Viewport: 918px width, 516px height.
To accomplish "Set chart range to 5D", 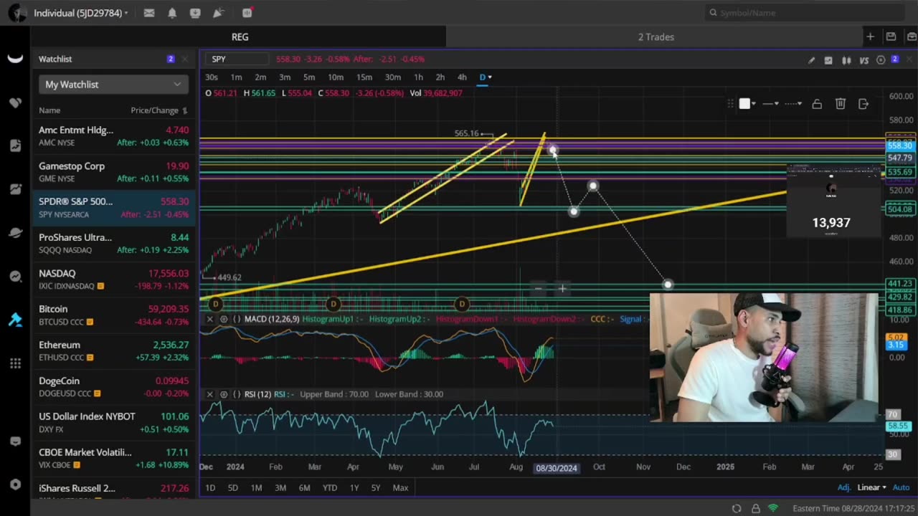I will [232, 487].
